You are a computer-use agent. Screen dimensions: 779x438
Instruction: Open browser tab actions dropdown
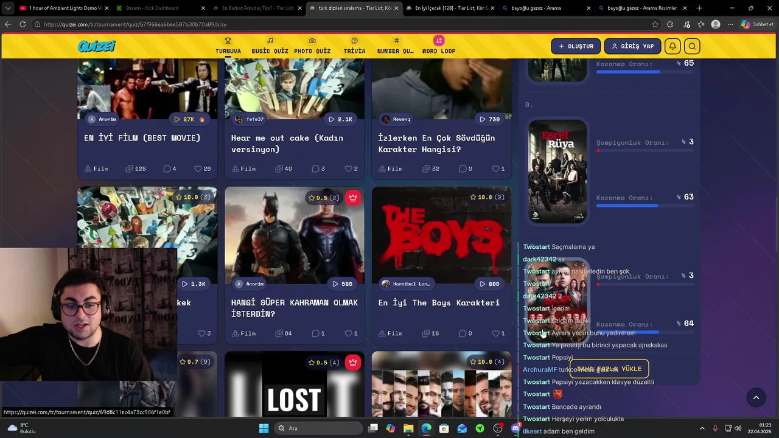pos(7,8)
